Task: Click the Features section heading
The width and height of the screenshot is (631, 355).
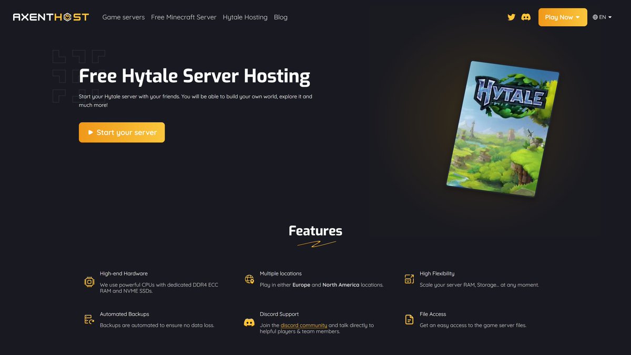Action: tap(315, 230)
